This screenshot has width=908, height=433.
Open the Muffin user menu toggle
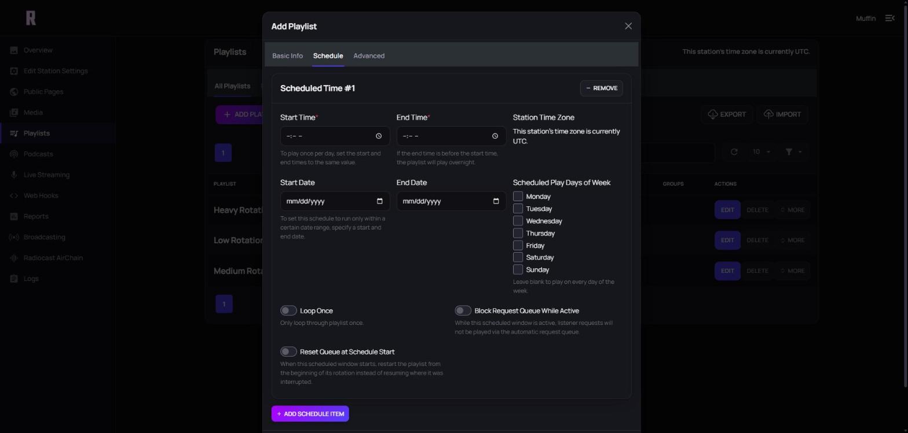click(x=891, y=18)
